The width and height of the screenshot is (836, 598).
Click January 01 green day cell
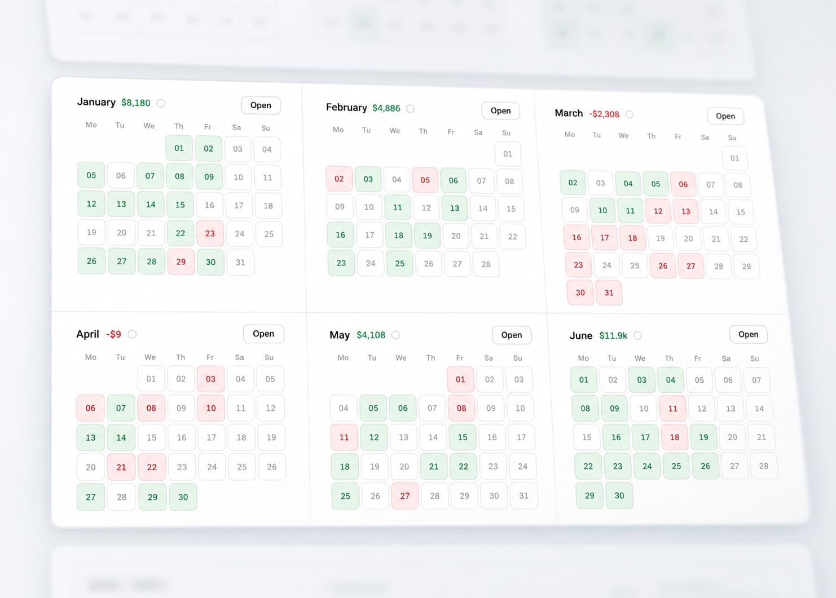(x=179, y=148)
